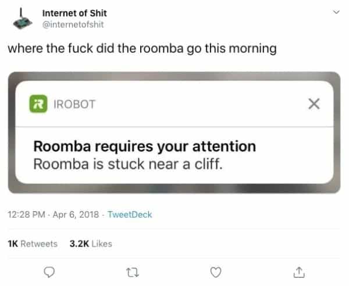This screenshot has width=349, height=286.
Task: View the 3.2K Likes list
Action: coord(91,244)
